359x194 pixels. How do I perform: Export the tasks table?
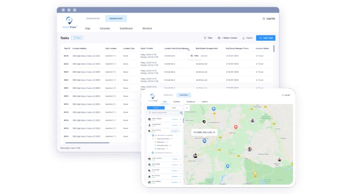click(x=247, y=38)
